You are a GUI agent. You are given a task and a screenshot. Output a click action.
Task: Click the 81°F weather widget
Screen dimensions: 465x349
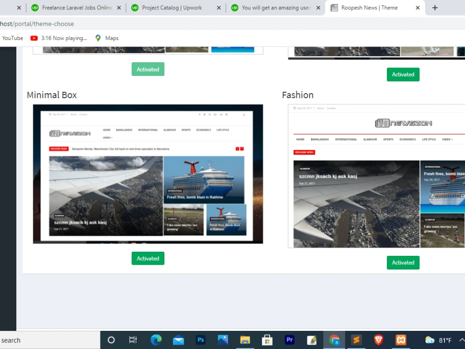[438, 340]
